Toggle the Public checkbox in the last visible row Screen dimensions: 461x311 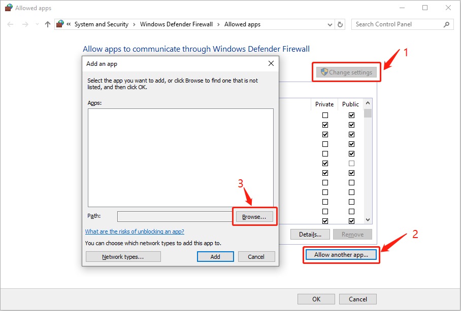[351, 221]
